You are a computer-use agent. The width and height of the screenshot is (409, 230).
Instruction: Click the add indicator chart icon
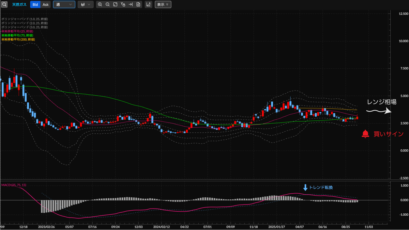point(148,4)
